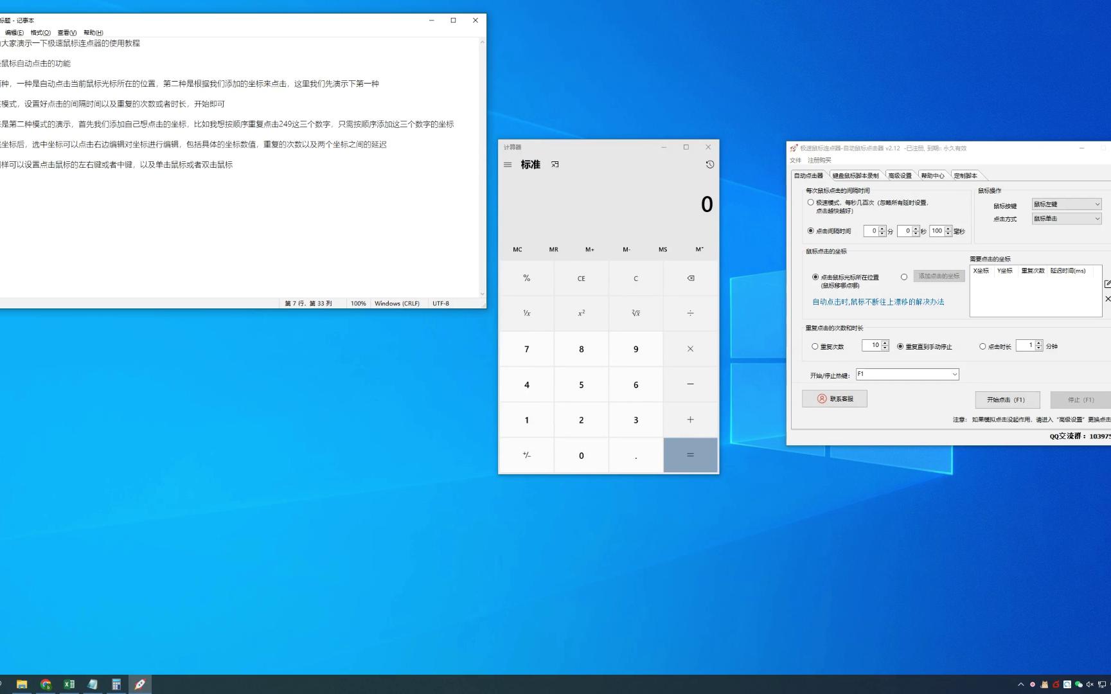Click the calculator multiply key
Viewport: 1111px width, 694px height.
tap(691, 349)
